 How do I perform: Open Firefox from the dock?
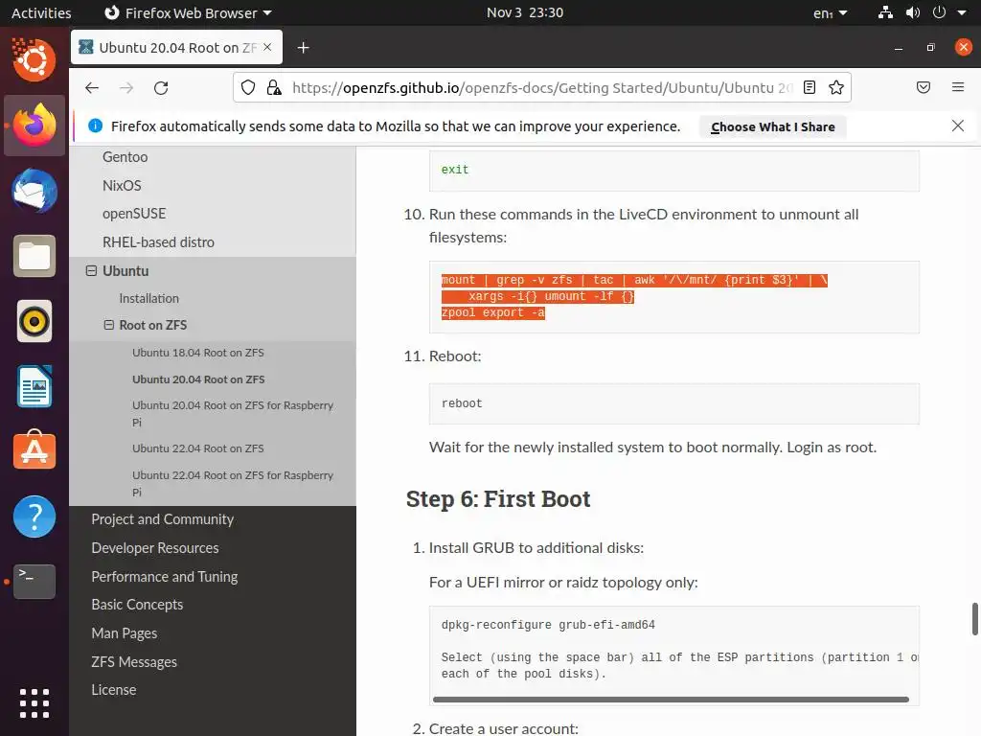click(34, 126)
